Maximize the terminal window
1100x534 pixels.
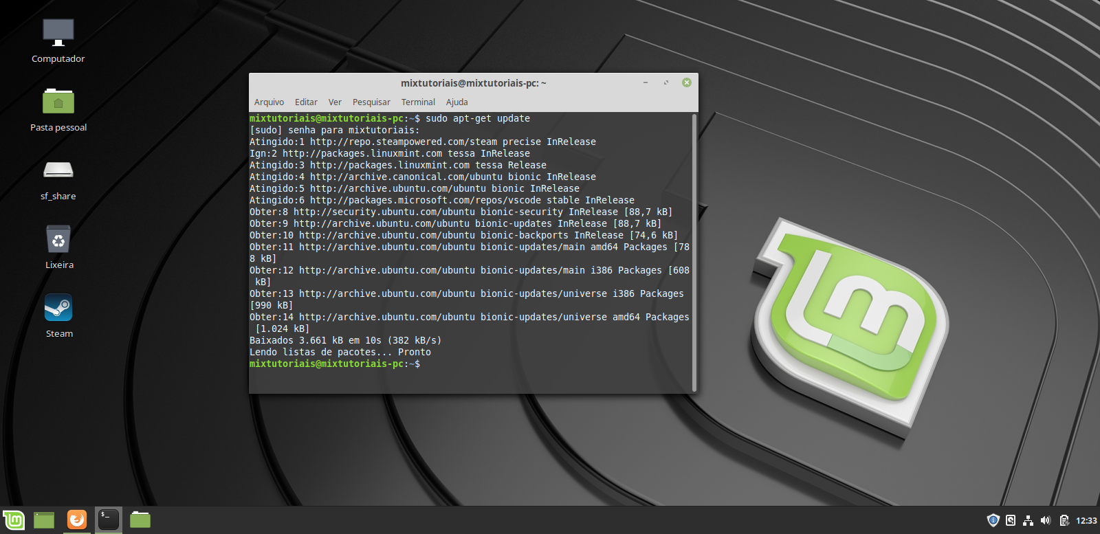point(665,82)
